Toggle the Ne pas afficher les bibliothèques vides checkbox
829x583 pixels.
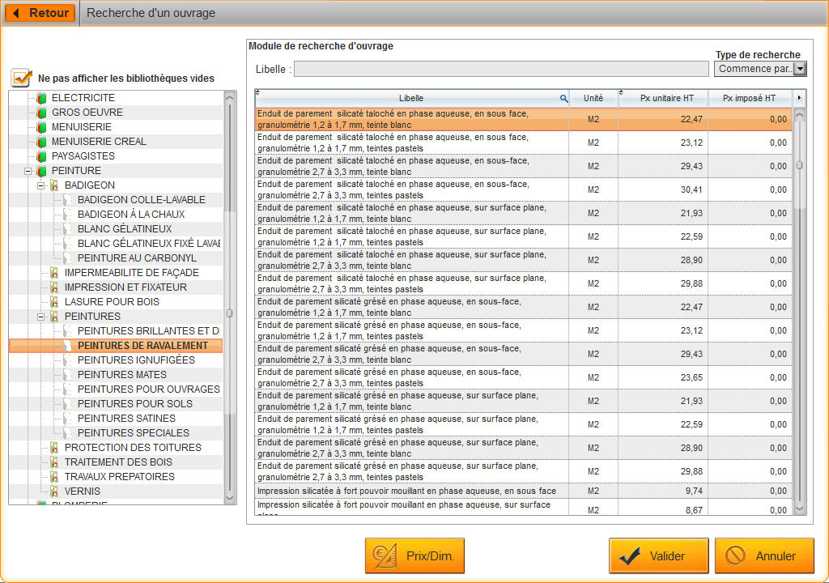click(x=20, y=78)
